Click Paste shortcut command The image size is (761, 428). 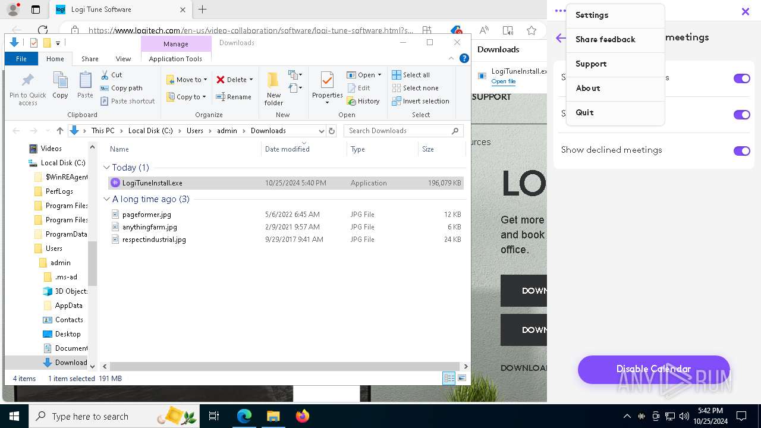127,101
